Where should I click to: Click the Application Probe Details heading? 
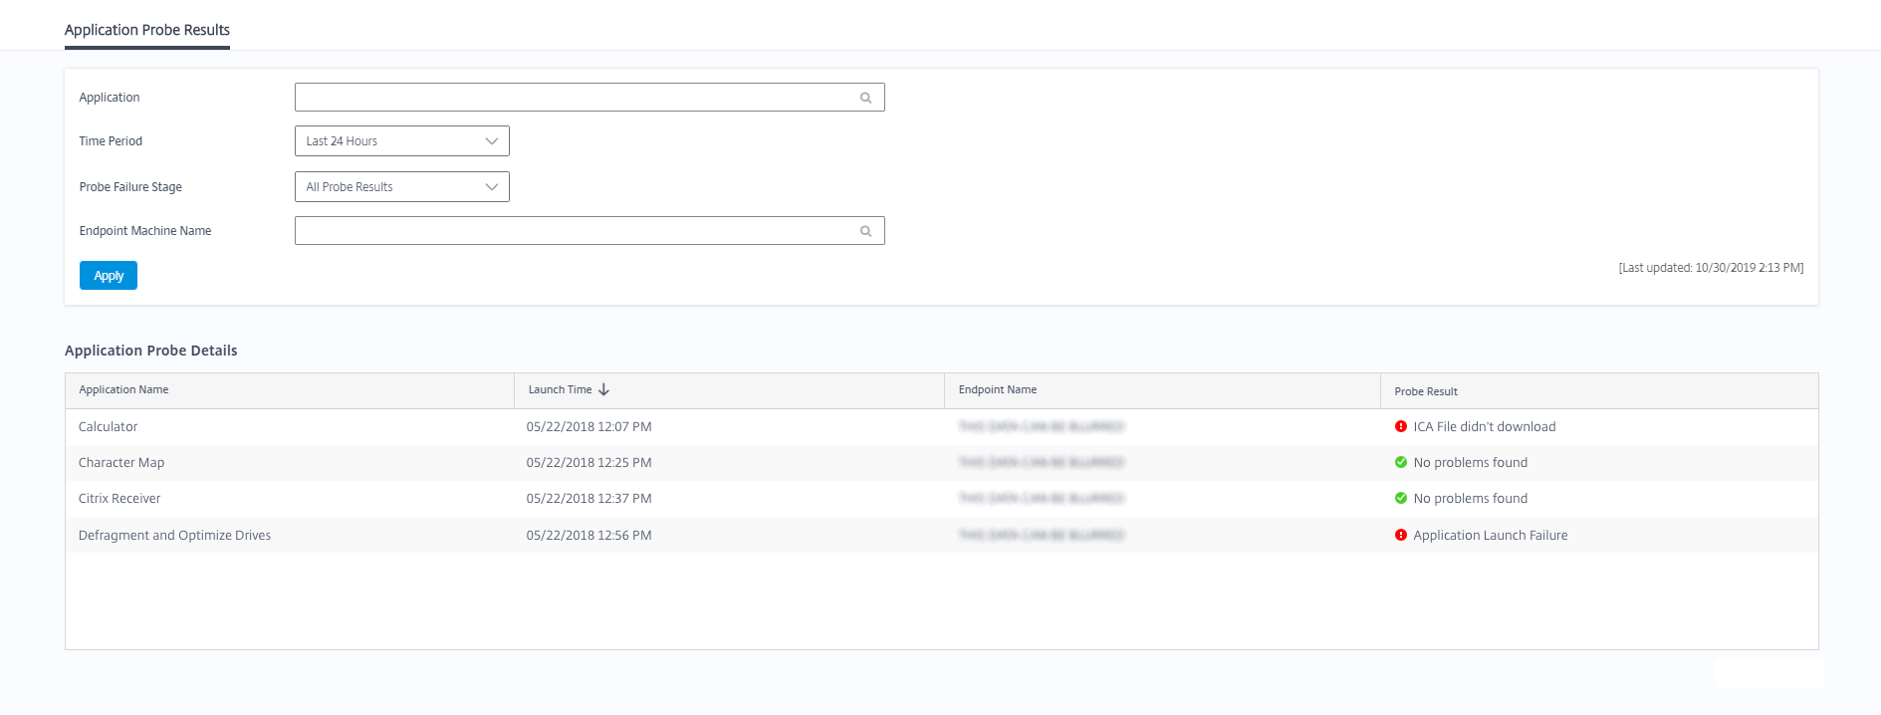151,351
